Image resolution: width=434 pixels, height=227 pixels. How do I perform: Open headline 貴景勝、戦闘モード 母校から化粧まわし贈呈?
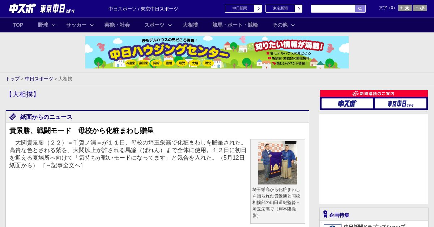point(81,130)
